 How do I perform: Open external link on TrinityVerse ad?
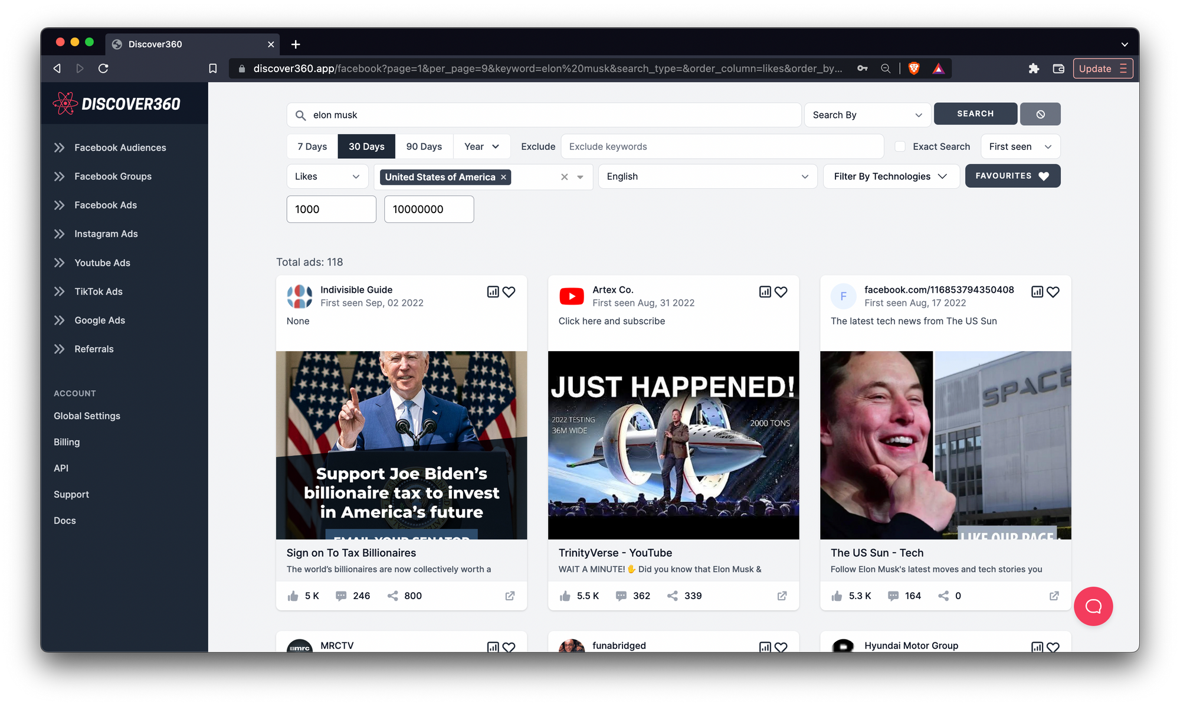tap(782, 596)
